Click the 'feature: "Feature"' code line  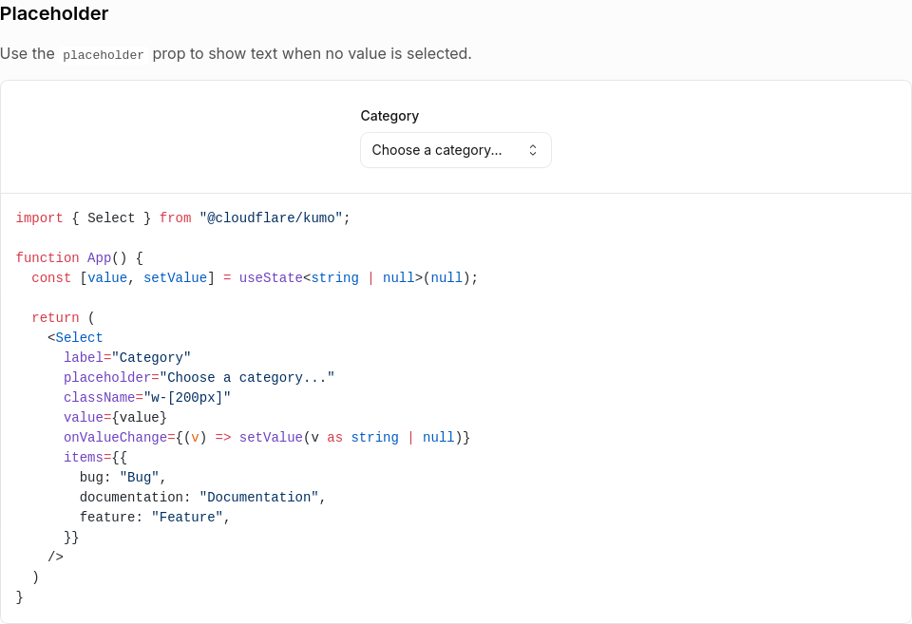(x=155, y=517)
